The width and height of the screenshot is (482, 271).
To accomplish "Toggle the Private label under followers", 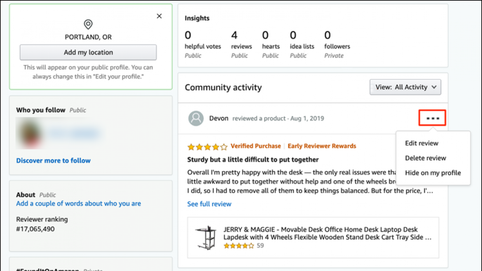I will coord(334,55).
